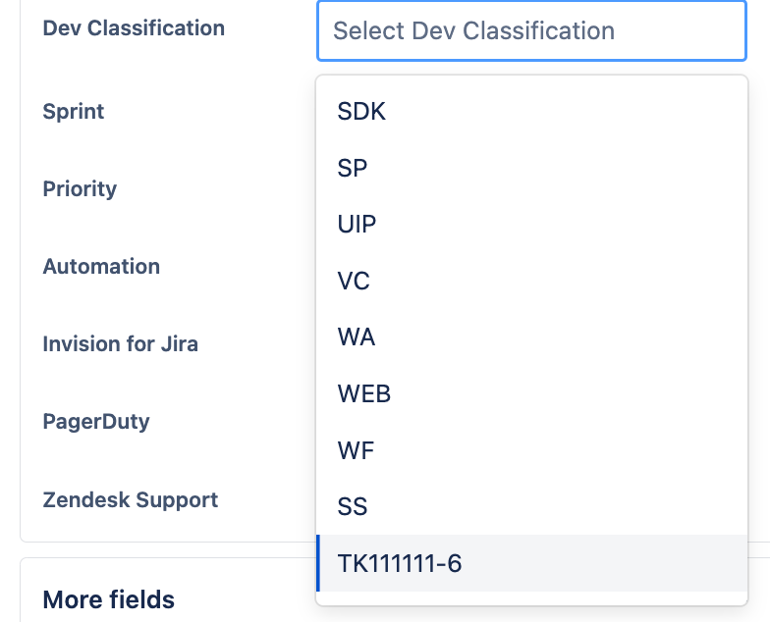The width and height of the screenshot is (770, 622).
Task: Click the Automation field label
Action: coord(101,267)
